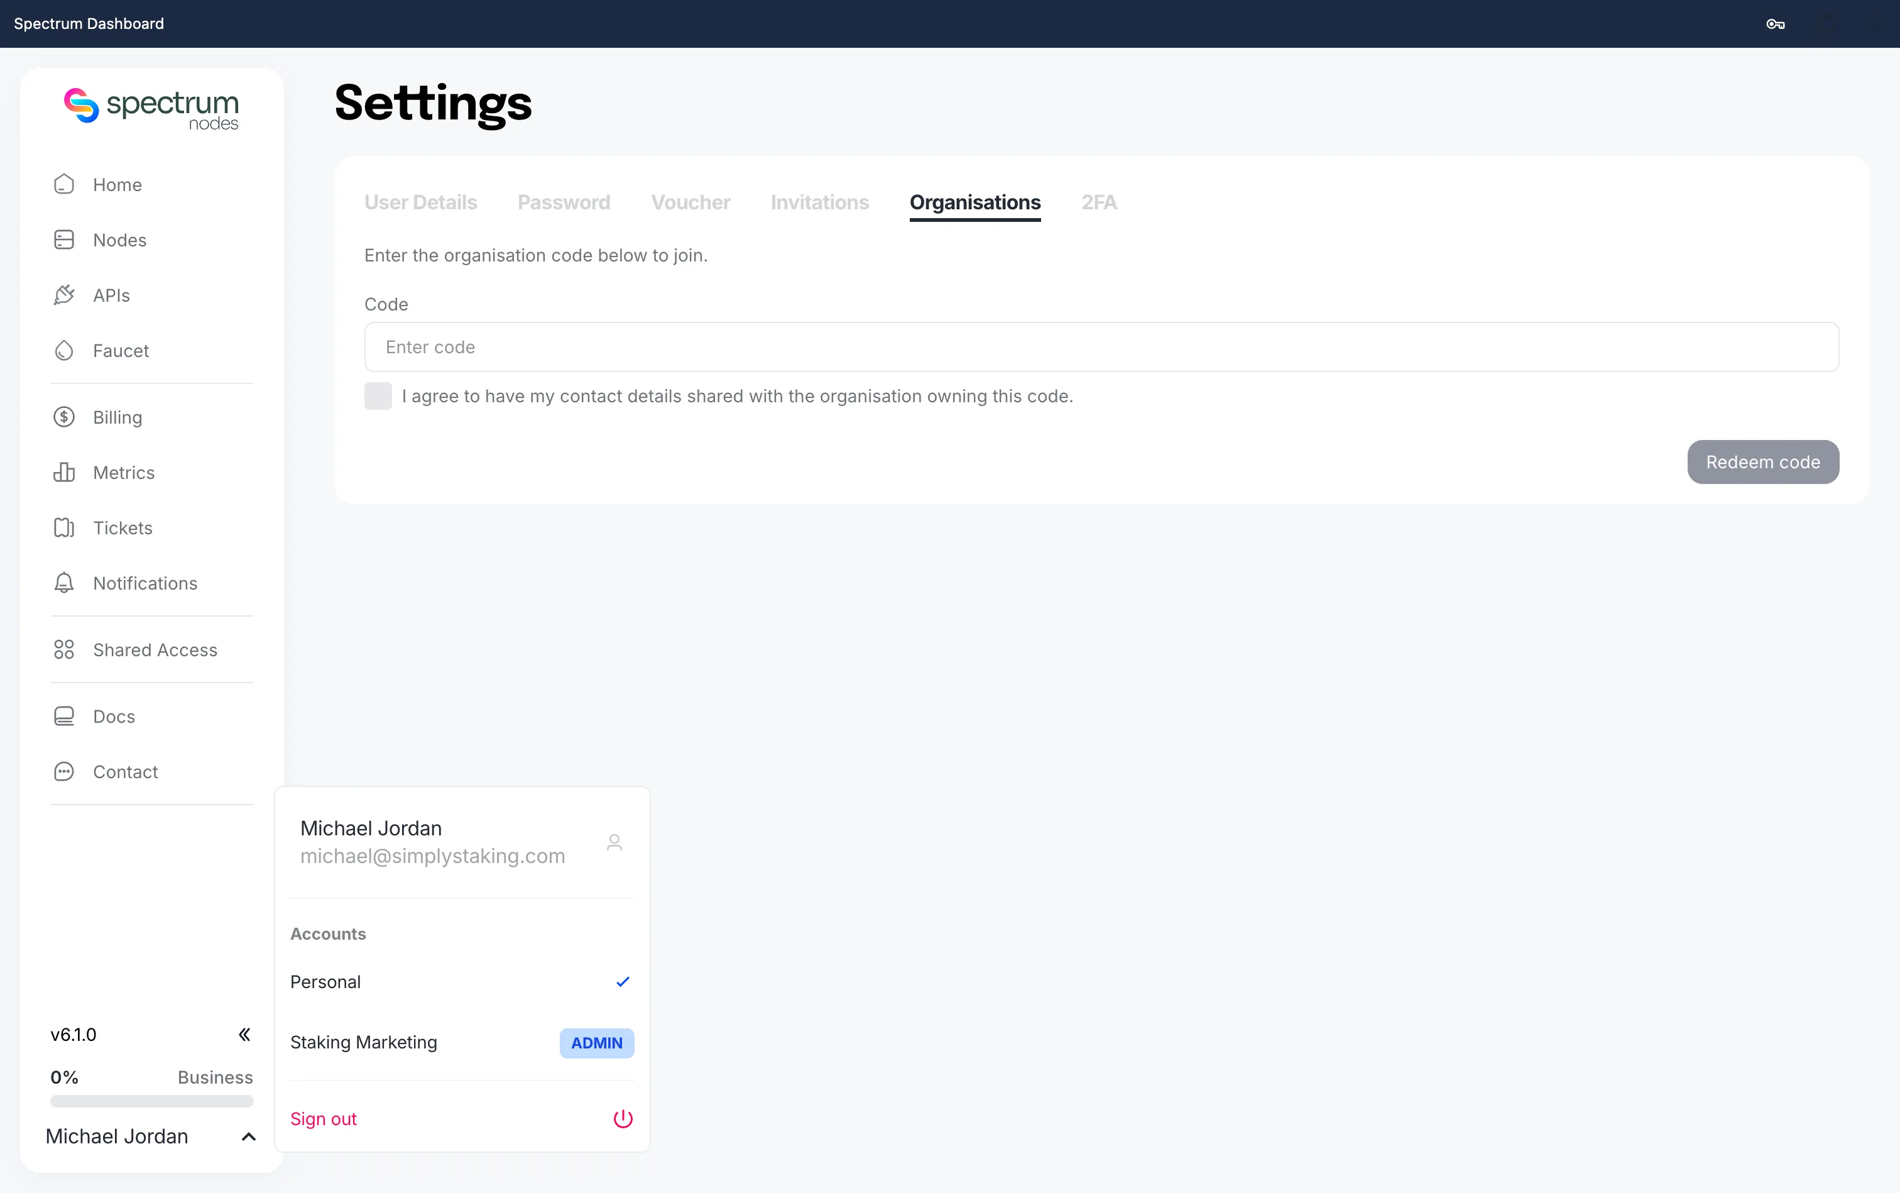Collapse the sidebar with double-chevron arrow
Screen dimensions: 1900x1193
coord(244,1035)
